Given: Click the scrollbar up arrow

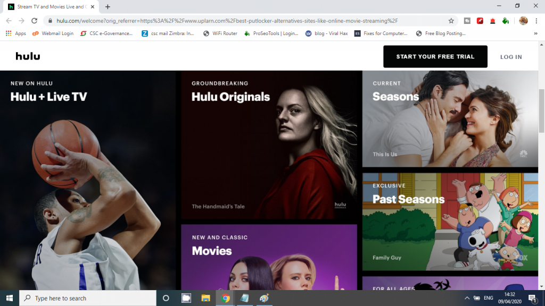Looking at the screenshot, I should click(x=541, y=45).
